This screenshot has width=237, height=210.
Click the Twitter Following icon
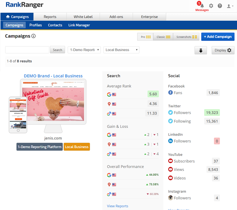click(170, 121)
